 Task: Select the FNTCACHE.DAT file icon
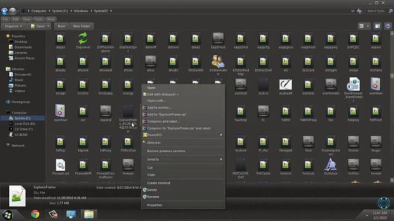click(241, 164)
